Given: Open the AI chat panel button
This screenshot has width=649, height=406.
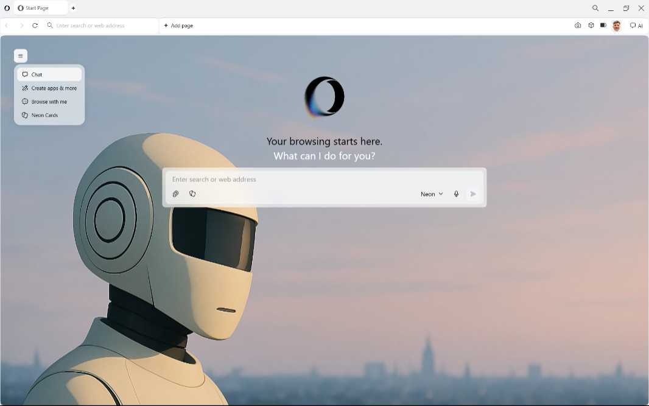Looking at the screenshot, I should [636, 26].
